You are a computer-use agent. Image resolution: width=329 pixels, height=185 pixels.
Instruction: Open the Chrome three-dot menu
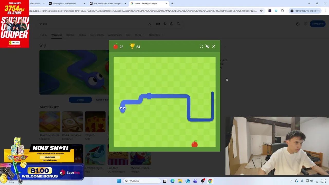pyautogui.click(x=325, y=11)
